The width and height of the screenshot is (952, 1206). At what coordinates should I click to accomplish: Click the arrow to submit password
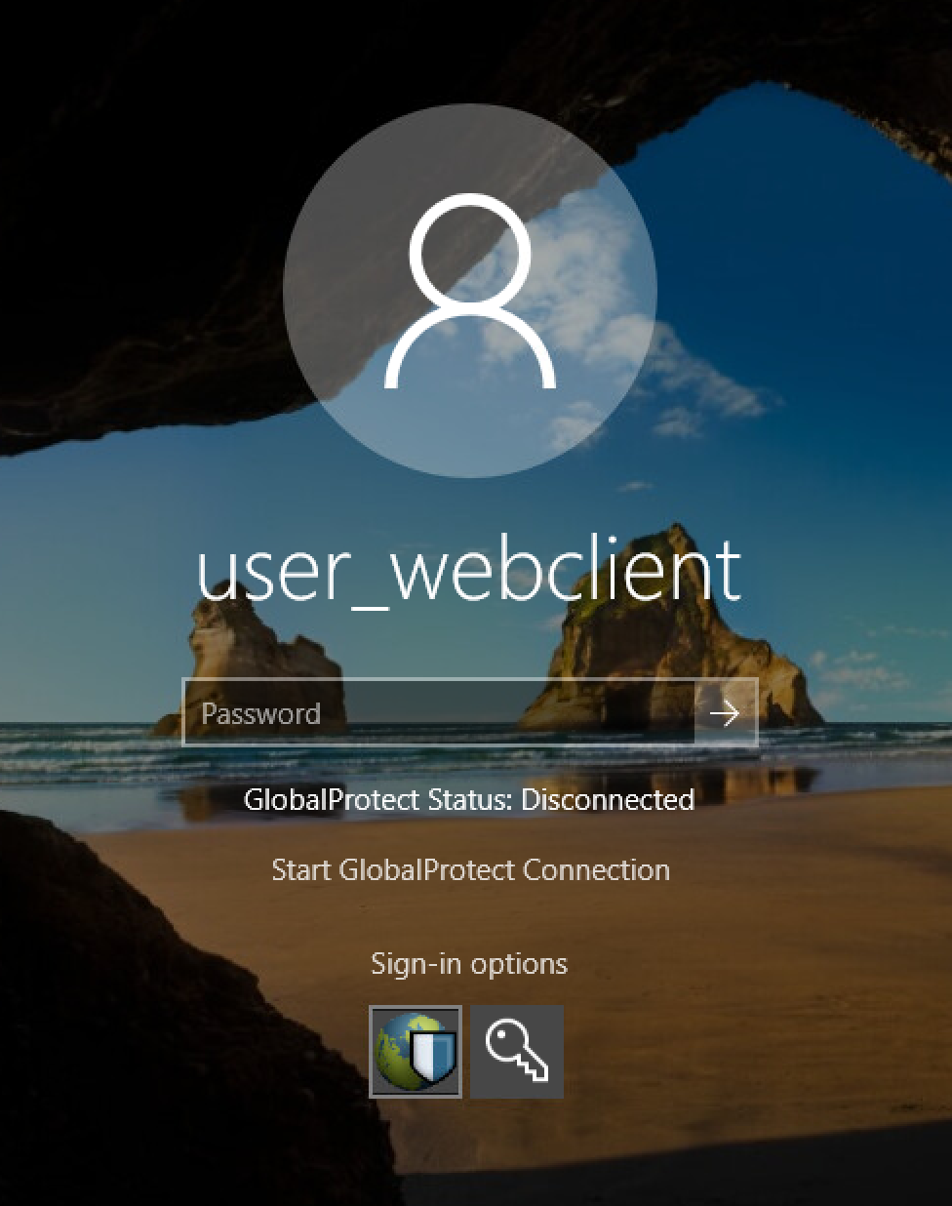point(725,713)
